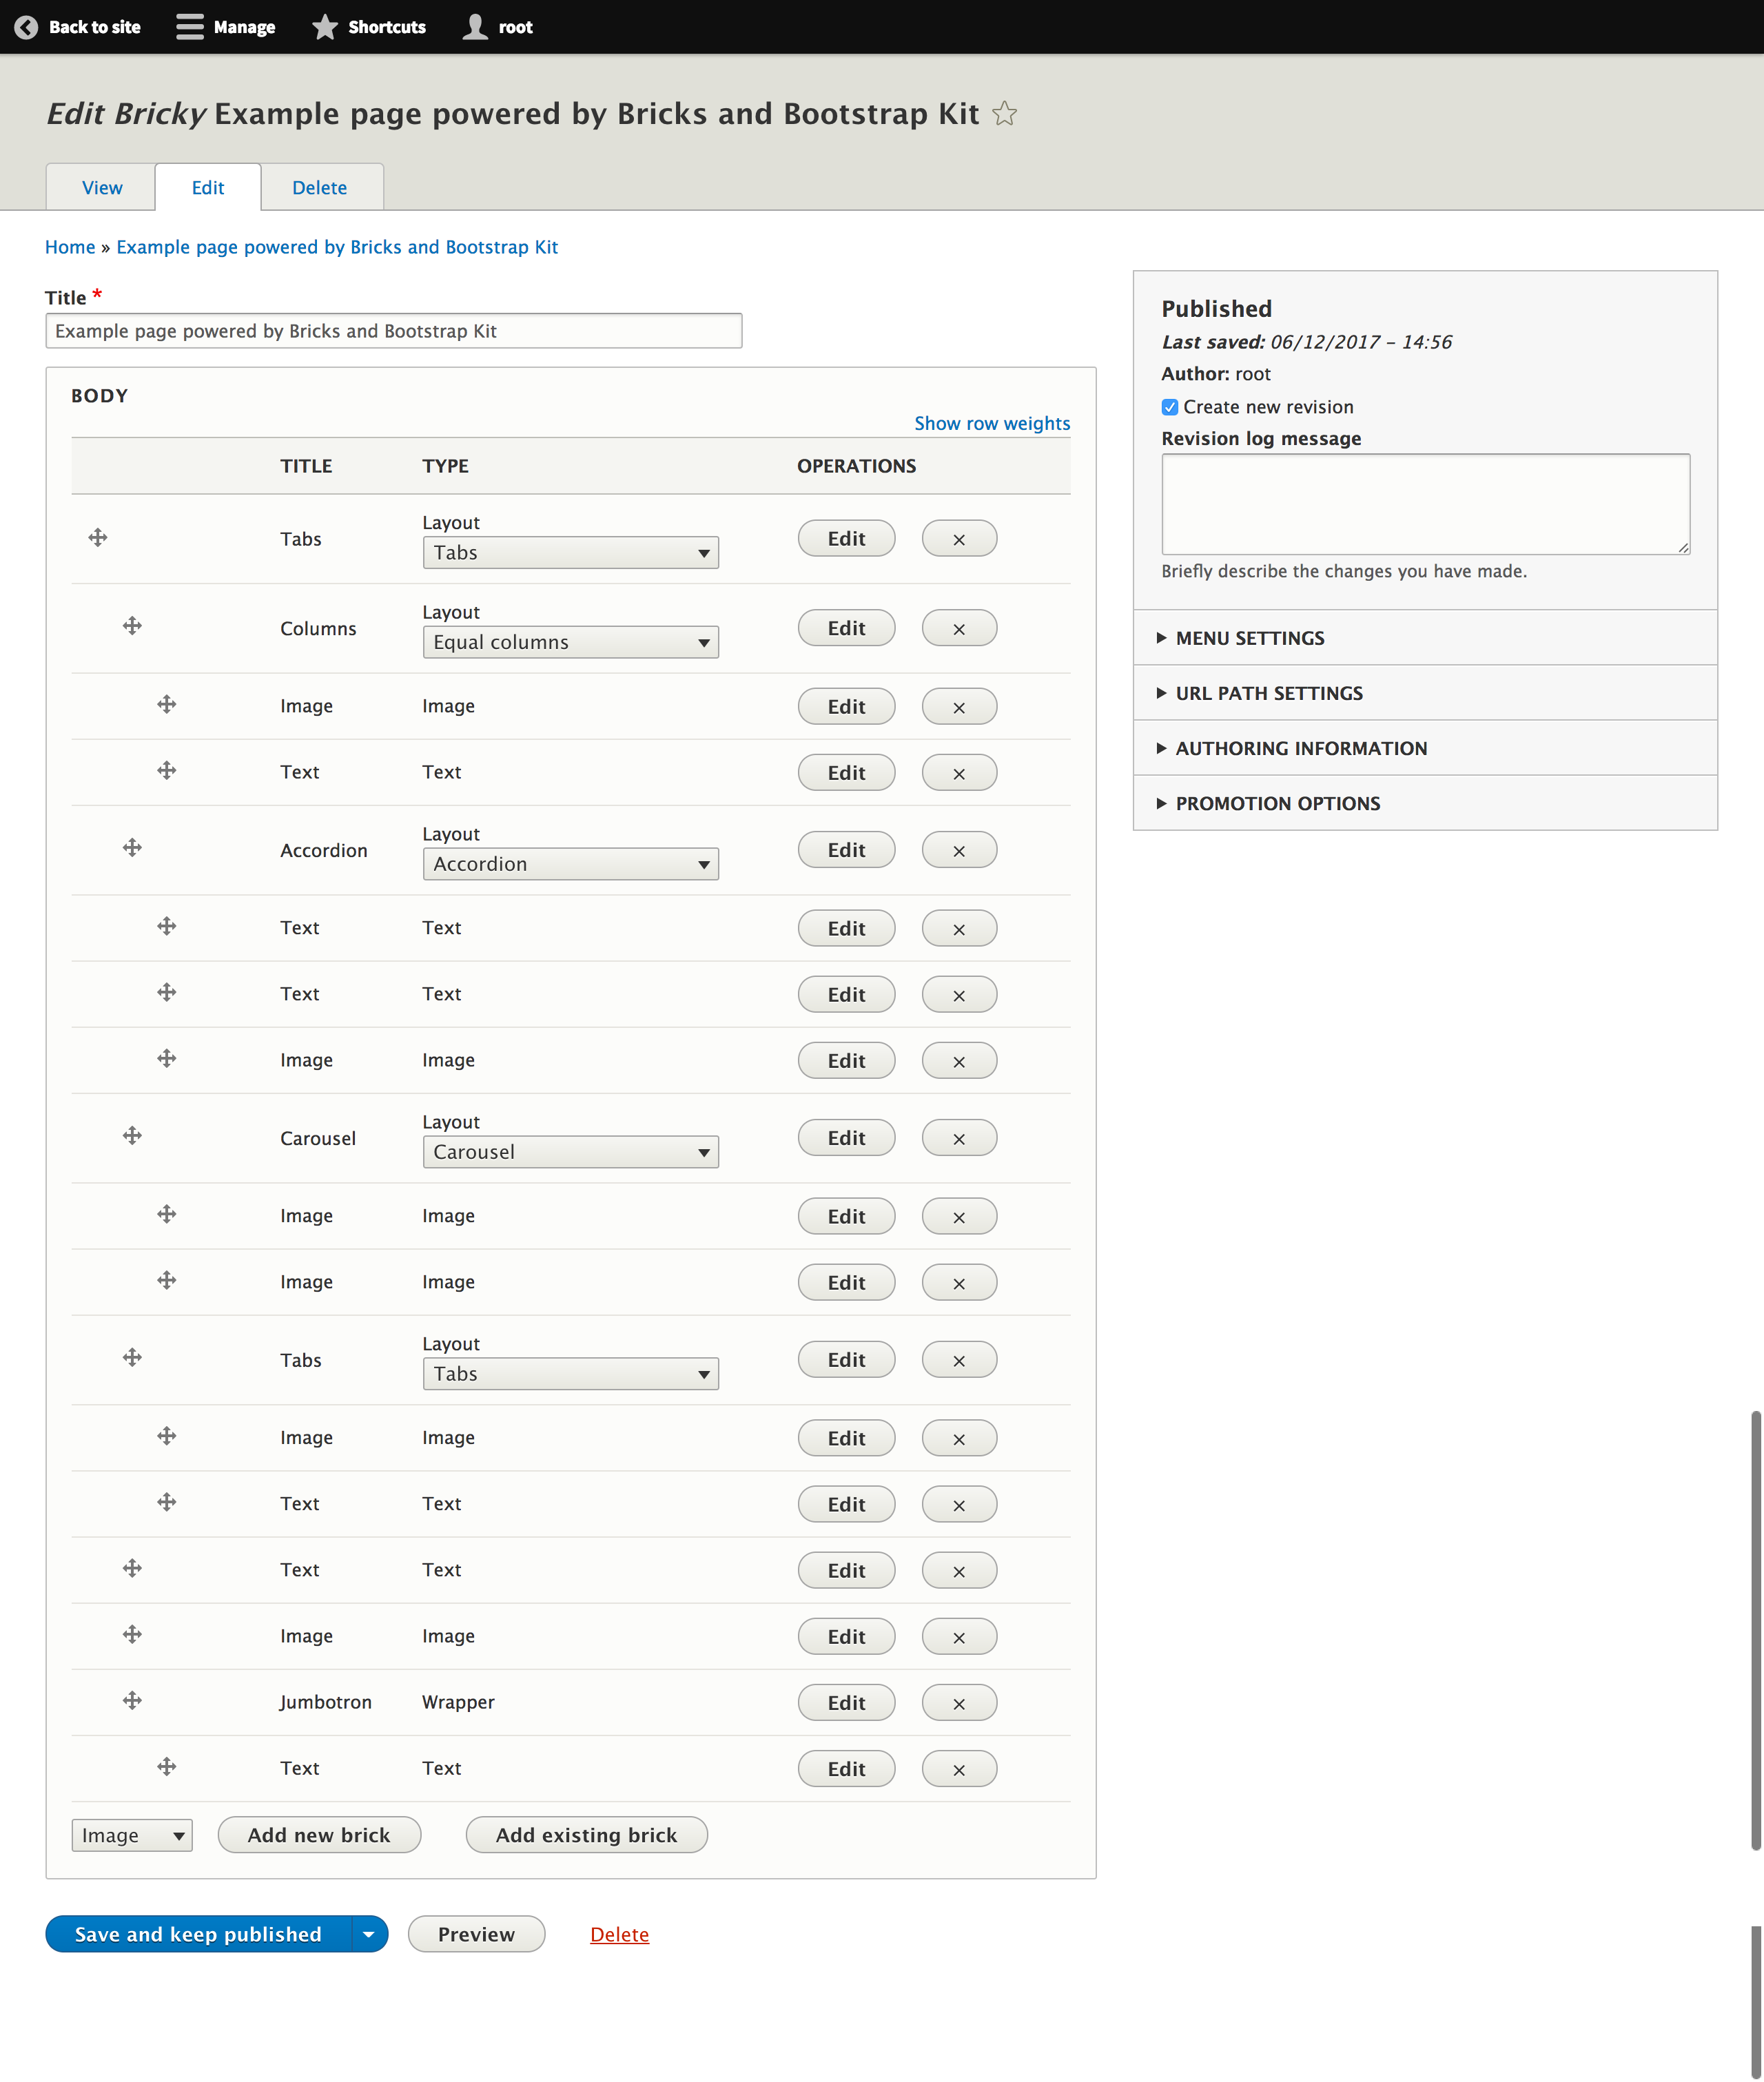Click the Back to site arrow icon
1764x2082 pixels.
click(x=26, y=27)
